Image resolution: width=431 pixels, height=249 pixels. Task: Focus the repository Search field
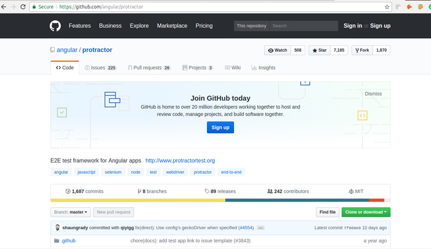pyautogui.click(x=304, y=26)
